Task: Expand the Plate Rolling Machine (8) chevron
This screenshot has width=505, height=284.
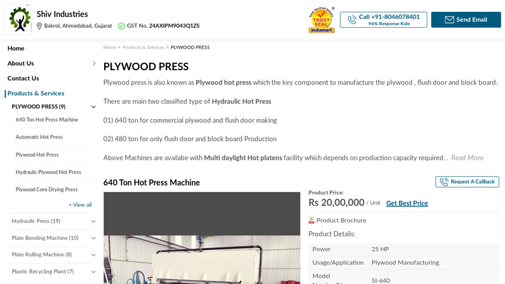Action: [x=93, y=255]
